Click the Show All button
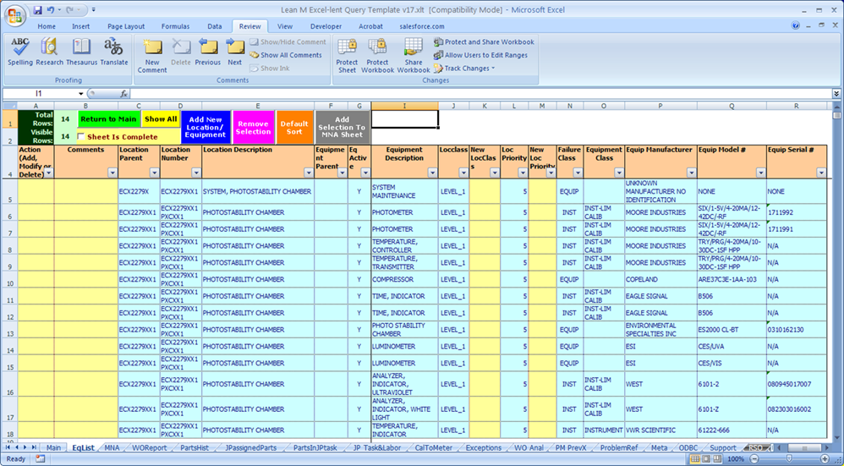The width and height of the screenshot is (844, 466). point(161,119)
